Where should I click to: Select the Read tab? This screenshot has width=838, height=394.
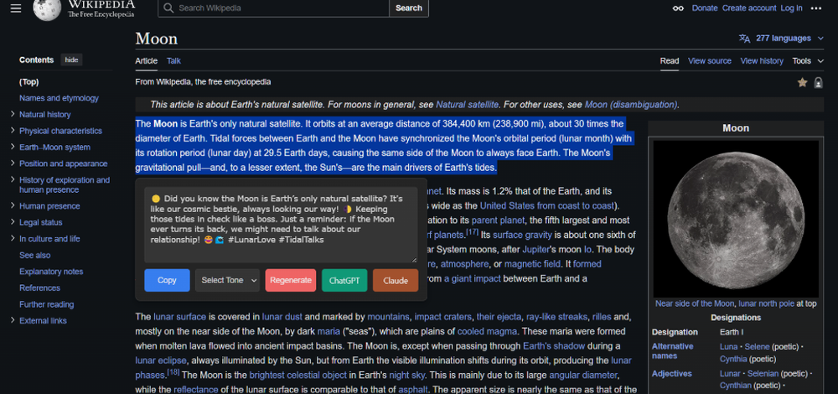click(670, 61)
